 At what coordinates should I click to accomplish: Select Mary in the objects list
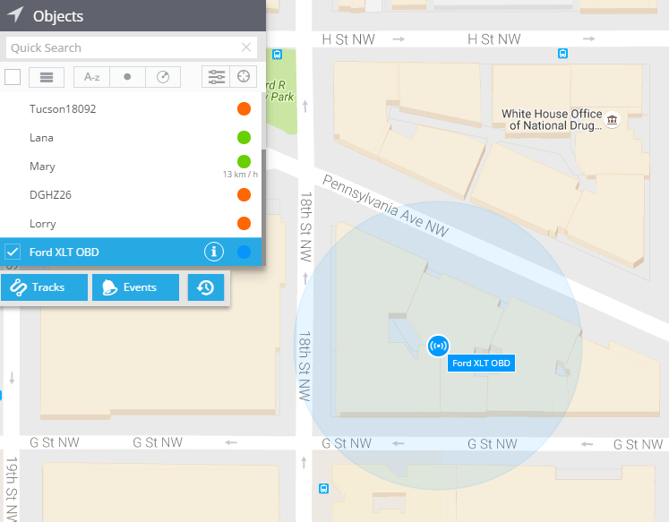click(131, 167)
